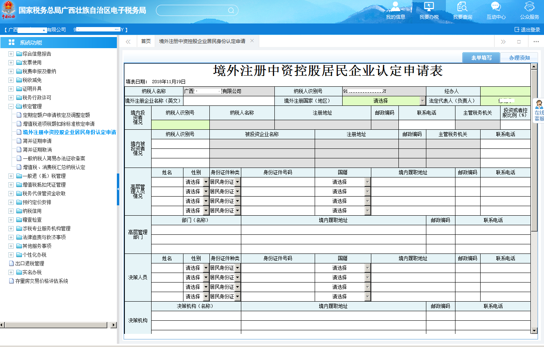Expand 一般退（抵）税管理 node

pos(11,176)
